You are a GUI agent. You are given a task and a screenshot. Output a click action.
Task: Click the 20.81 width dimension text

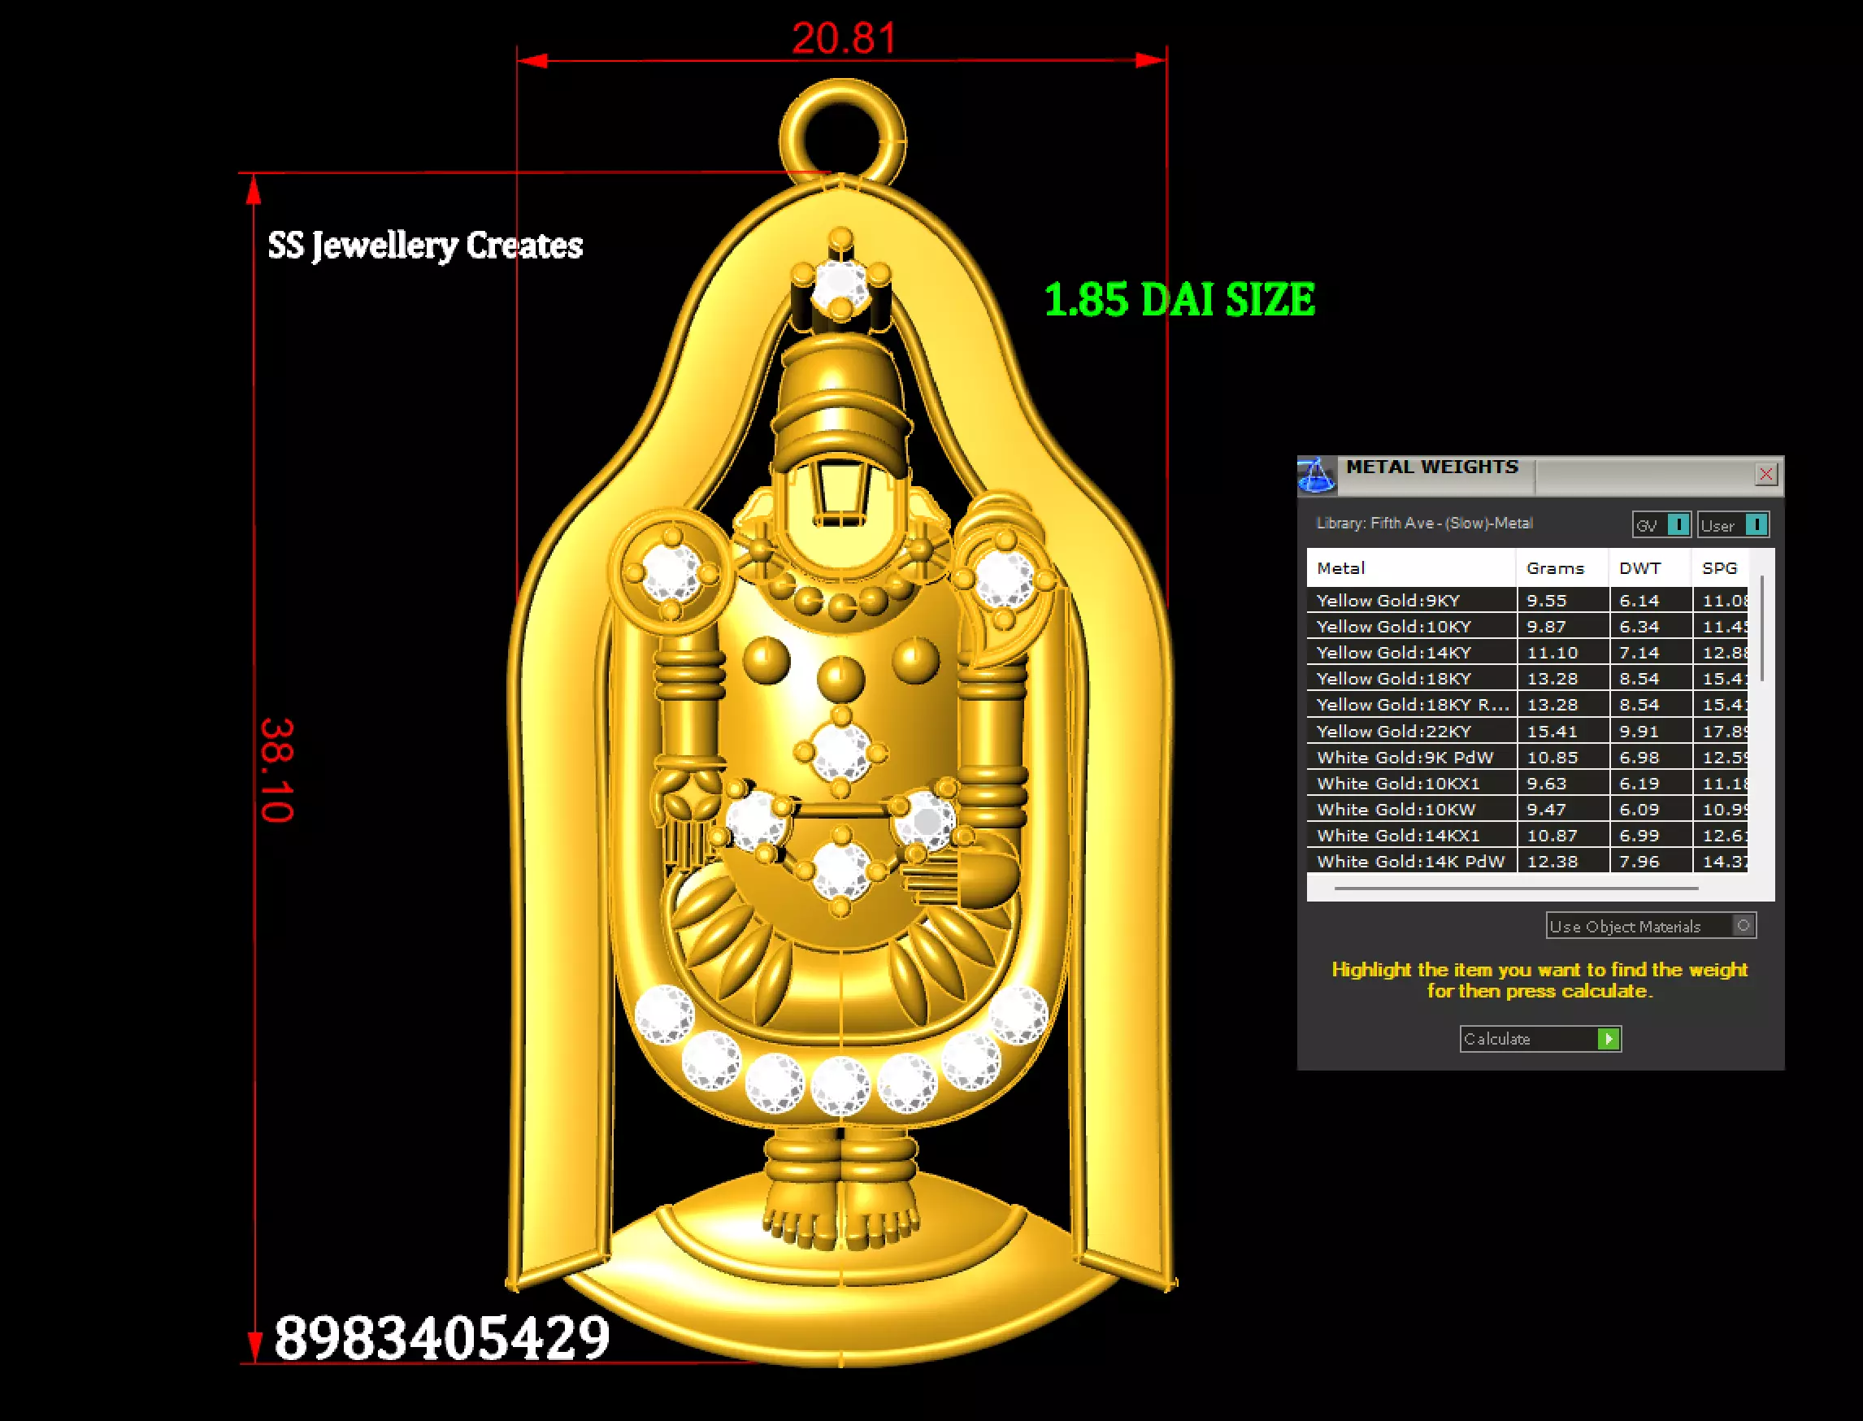844,38
